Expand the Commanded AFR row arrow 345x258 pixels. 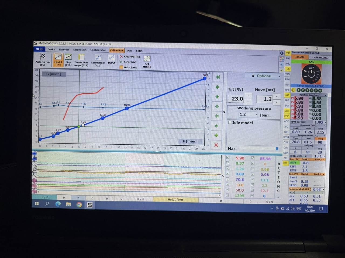(x=323, y=189)
